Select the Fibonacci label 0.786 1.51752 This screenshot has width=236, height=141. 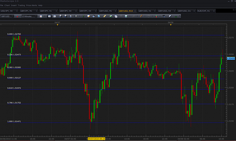[x=14, y=103]
